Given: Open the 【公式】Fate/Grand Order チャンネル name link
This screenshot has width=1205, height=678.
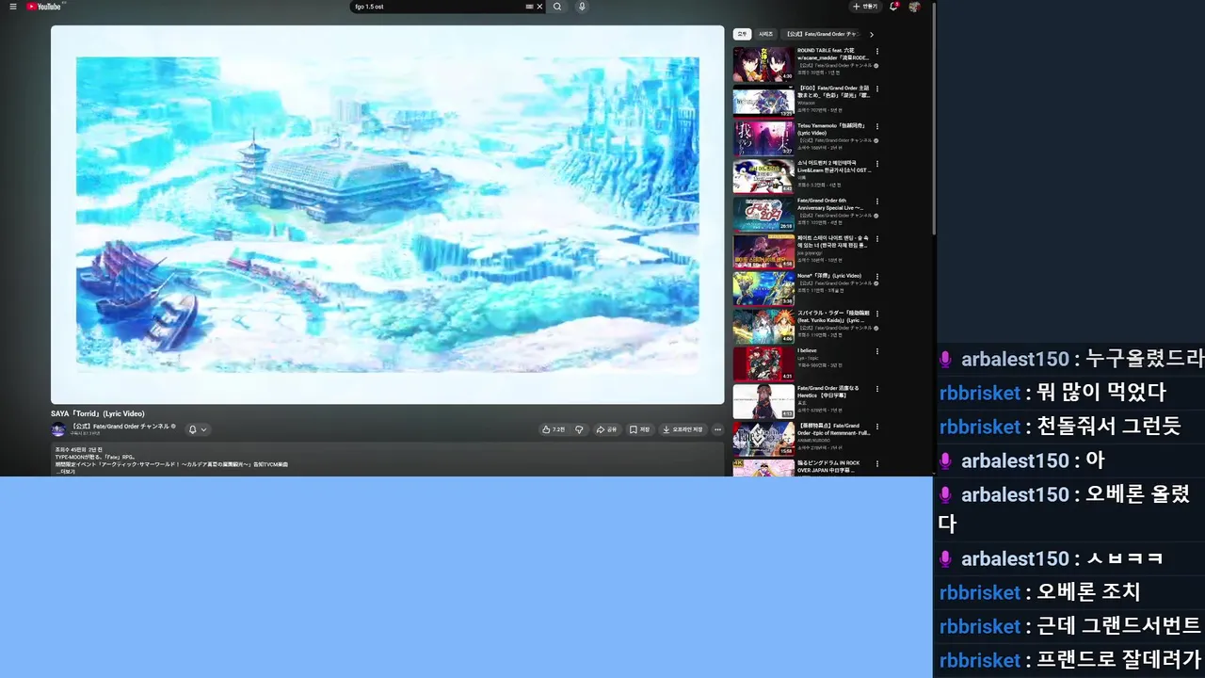Looking at the screenshot, I should 120,427.
